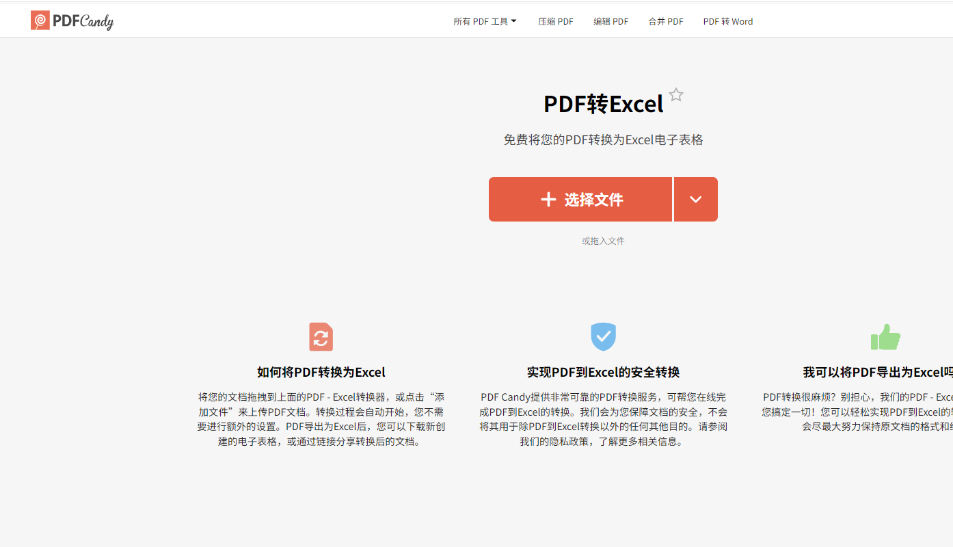
Task: Toggle the favorite star beside PDF转Excel
Action: click(676, 95)
